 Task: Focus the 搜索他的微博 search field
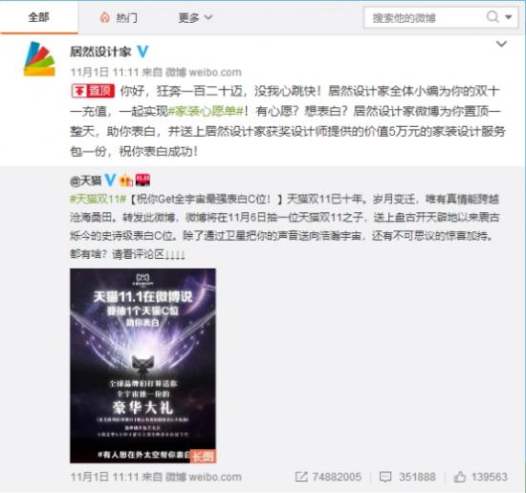(x=426, y=17)
